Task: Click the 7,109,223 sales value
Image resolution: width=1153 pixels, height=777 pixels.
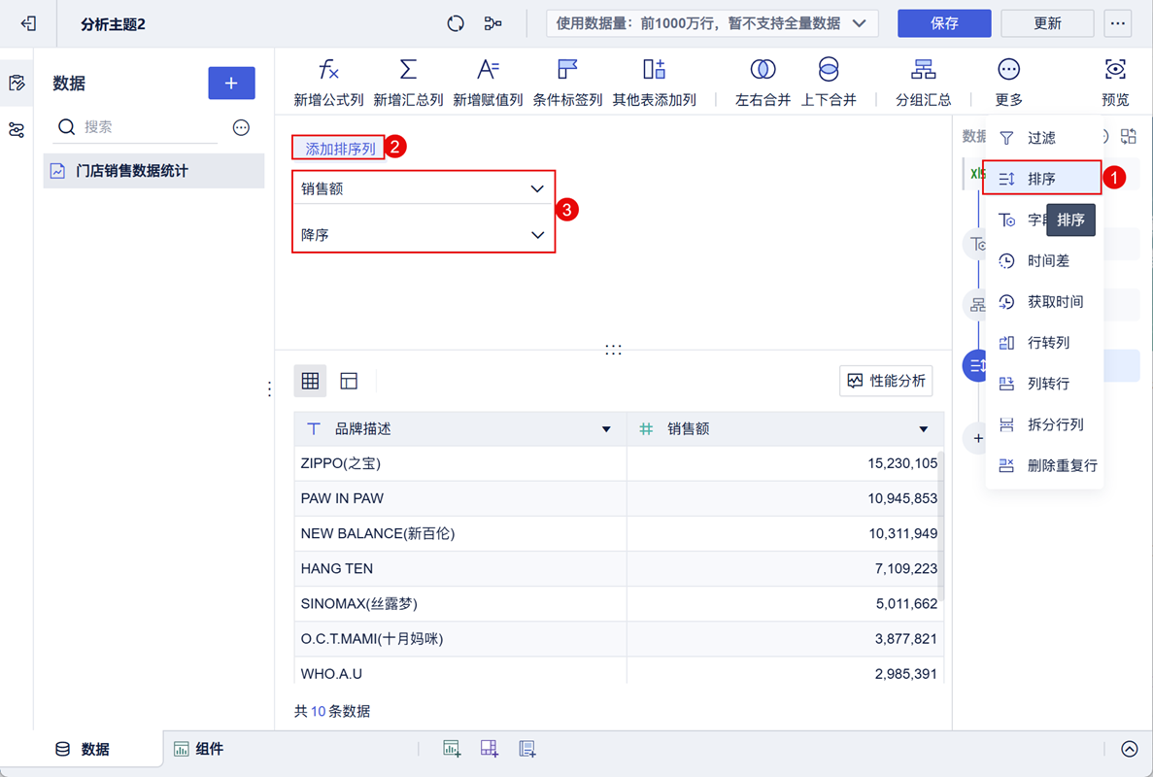Action: click(x=906, y=569)
